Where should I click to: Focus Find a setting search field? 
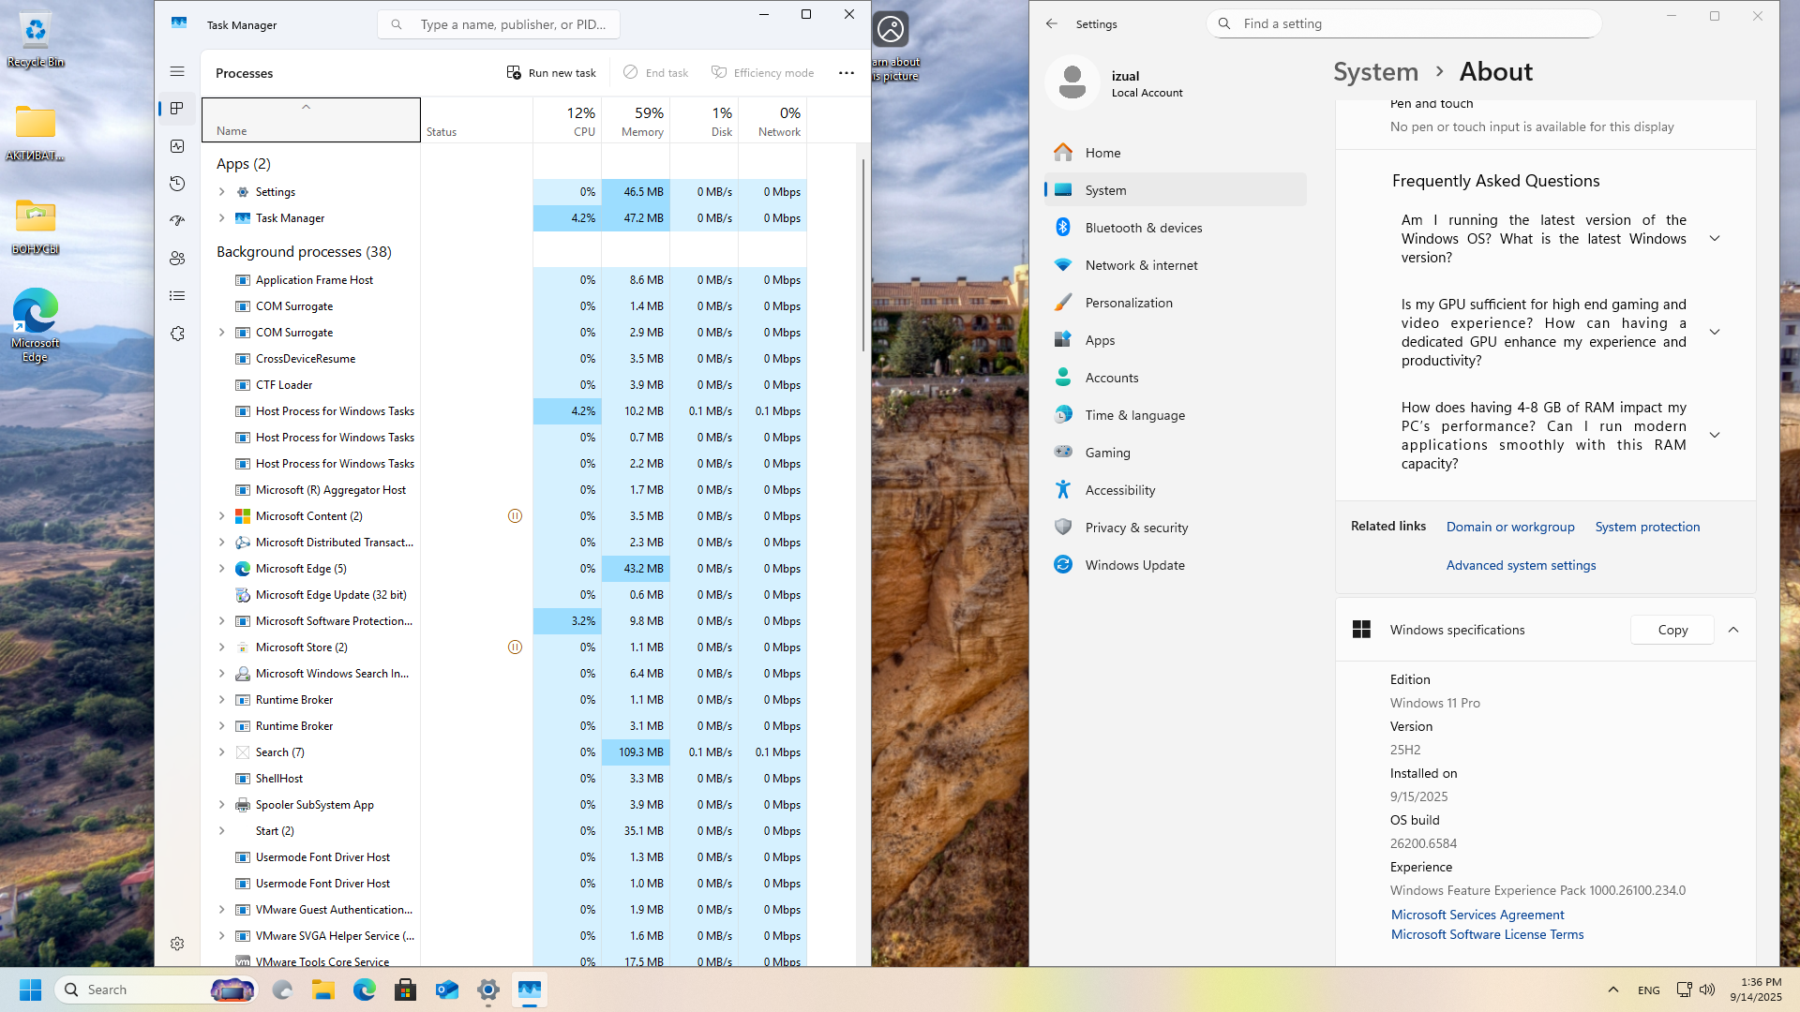pyautogui.click(x=1404, y=24)
